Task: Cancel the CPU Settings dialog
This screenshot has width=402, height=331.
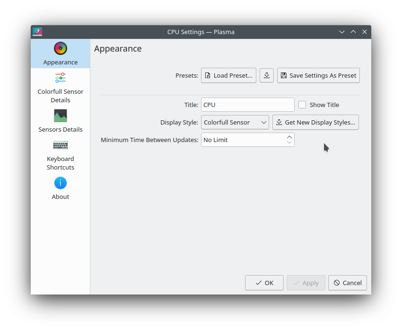Action: point(348,283)
